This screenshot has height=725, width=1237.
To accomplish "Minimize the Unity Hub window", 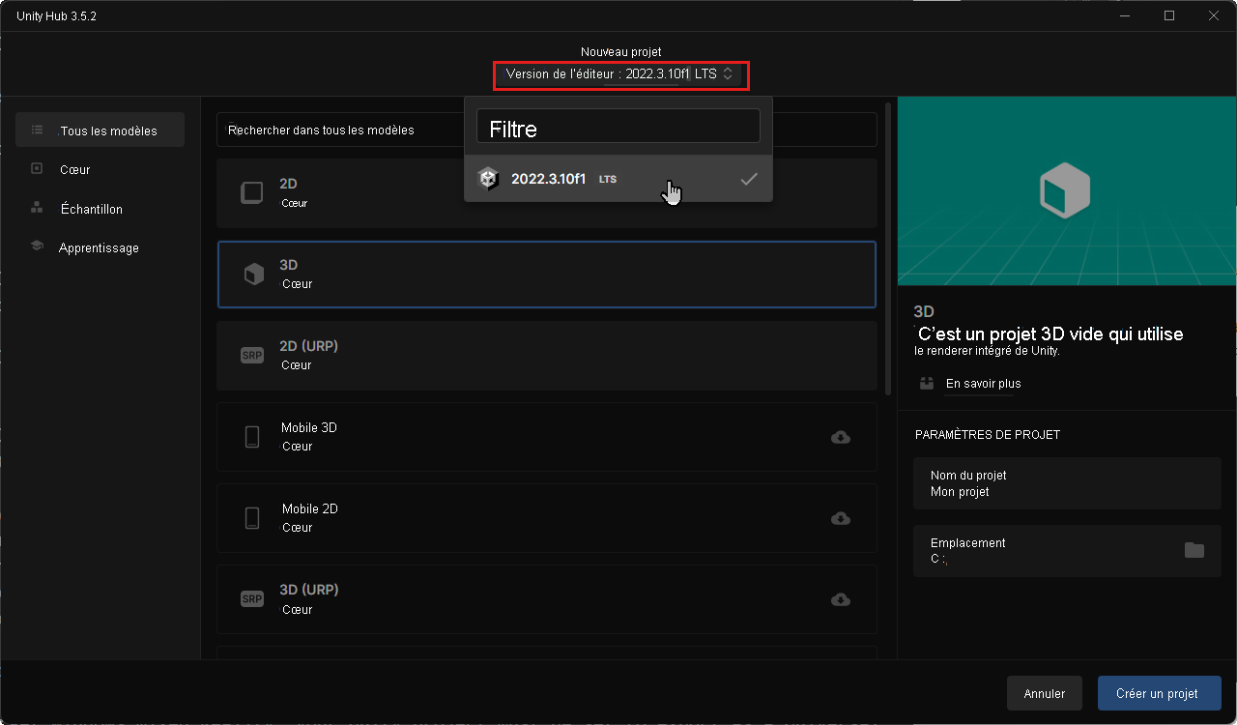I will [1125, 15].
